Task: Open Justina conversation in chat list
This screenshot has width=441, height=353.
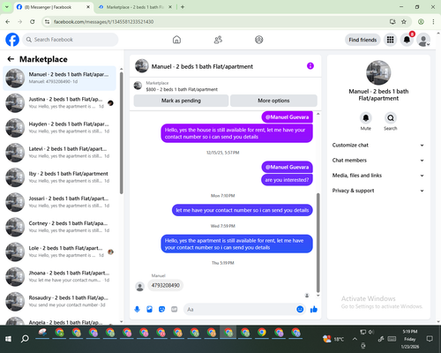Action: coord(59,103)
